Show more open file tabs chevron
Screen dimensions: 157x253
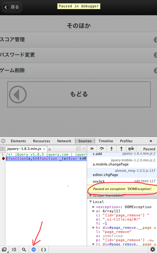pos(50,149)
